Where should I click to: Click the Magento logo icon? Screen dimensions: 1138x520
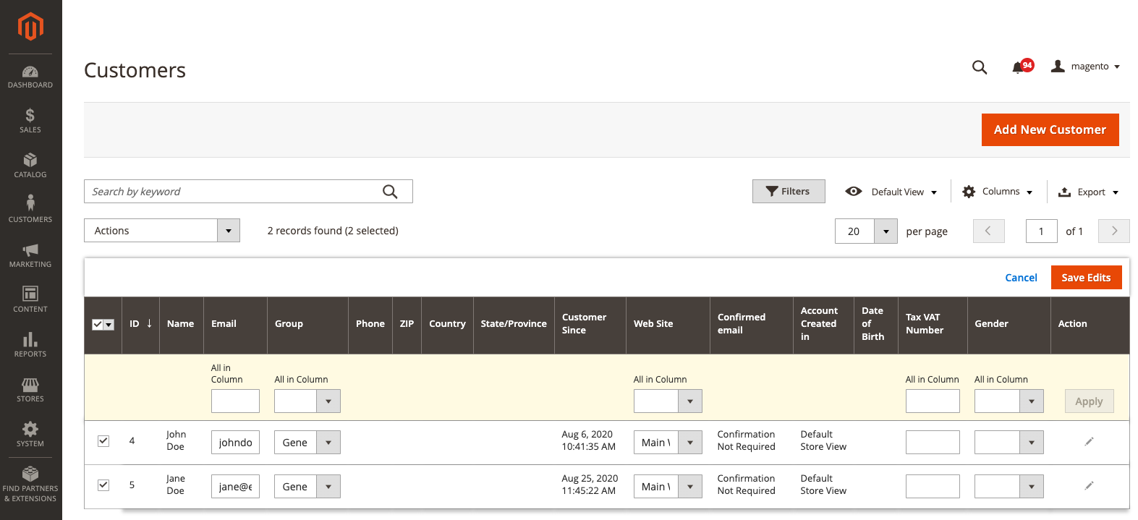30,27
